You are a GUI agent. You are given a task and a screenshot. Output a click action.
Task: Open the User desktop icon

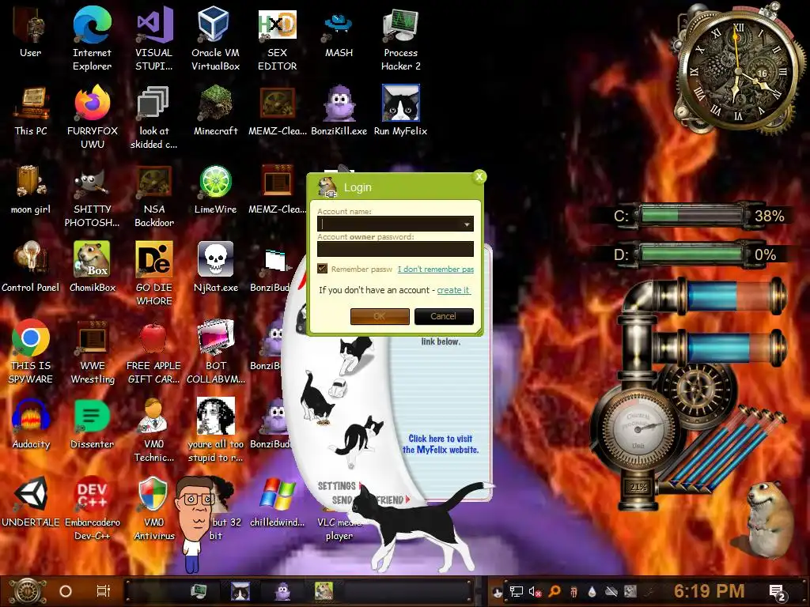[30, 26]
